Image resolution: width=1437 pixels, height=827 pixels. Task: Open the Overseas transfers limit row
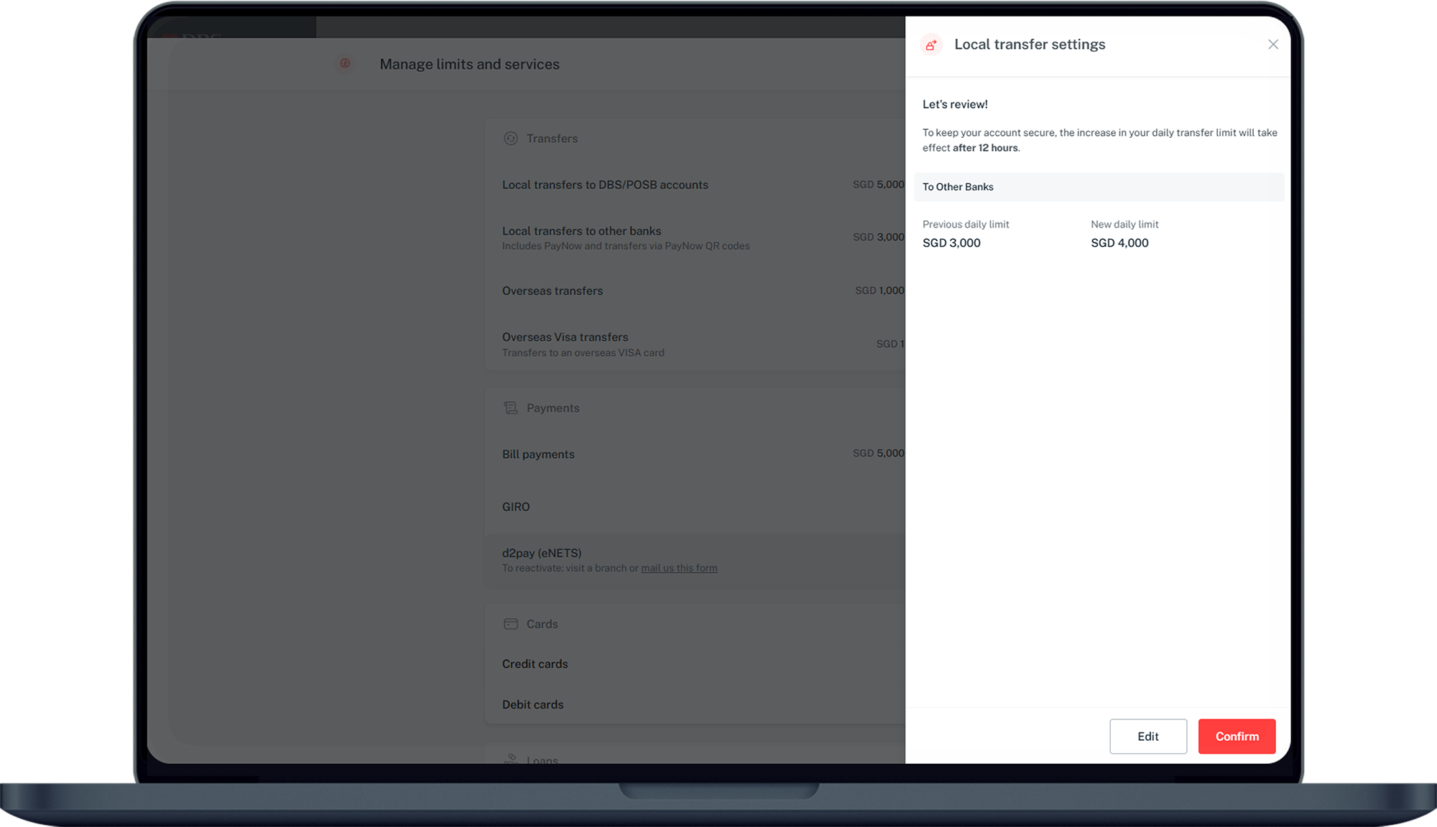[x=553, y=291]
